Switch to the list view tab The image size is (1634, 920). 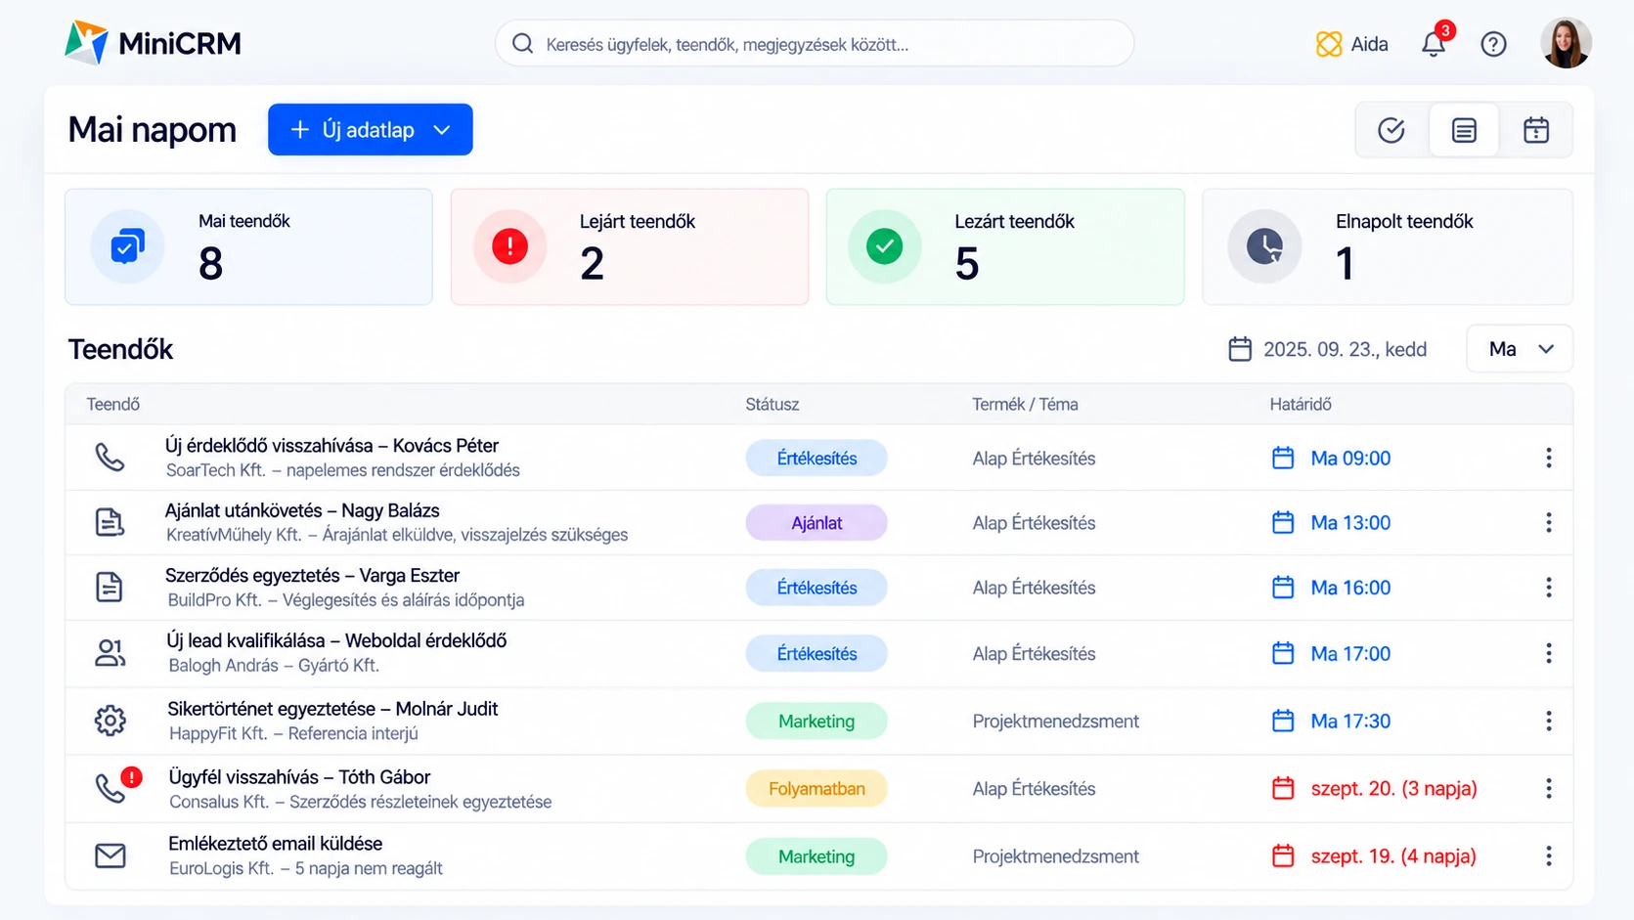pos(1464,130)
